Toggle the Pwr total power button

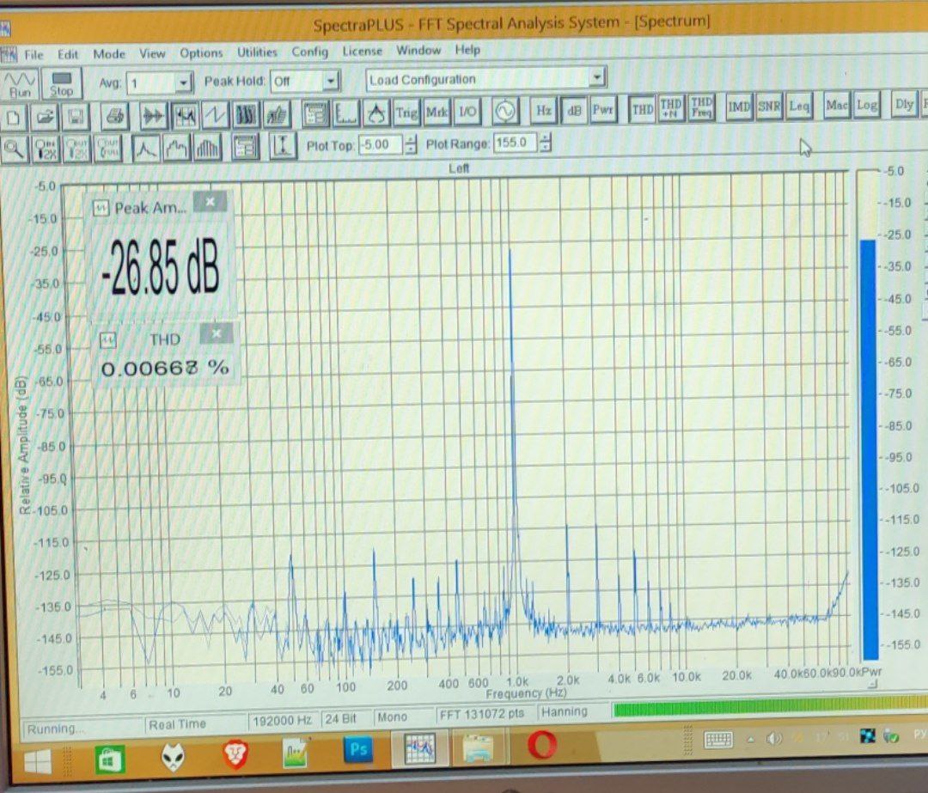[603, 109]
